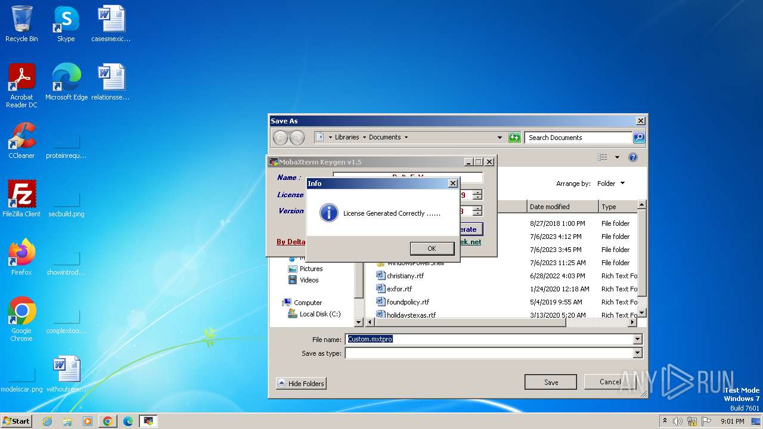Expand the Documents breadcrumb arrow

(x=407, y=137)
